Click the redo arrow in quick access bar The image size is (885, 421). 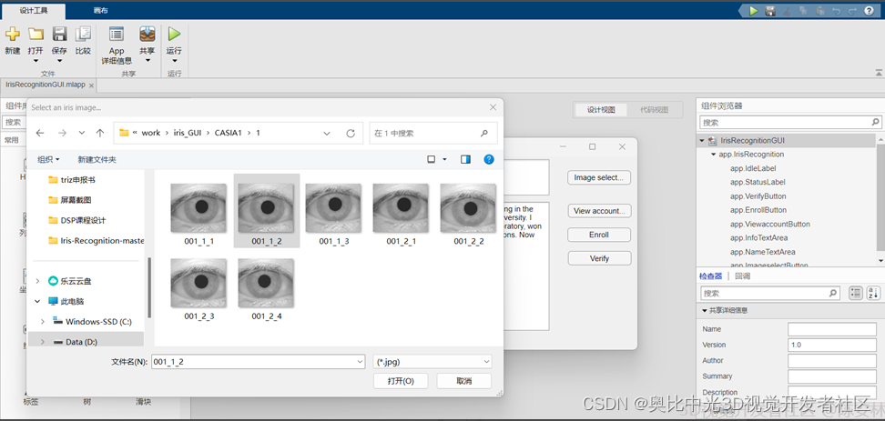(852, 11)
